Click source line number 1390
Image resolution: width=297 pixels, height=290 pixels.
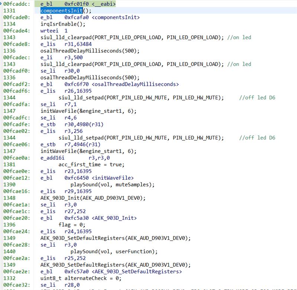(x=9, y=185)
